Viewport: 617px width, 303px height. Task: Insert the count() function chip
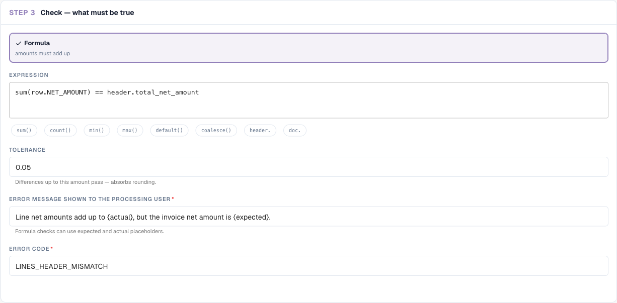click(x=60, y=130)
